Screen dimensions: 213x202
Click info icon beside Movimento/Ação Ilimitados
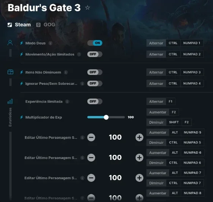tap(79, 54)
